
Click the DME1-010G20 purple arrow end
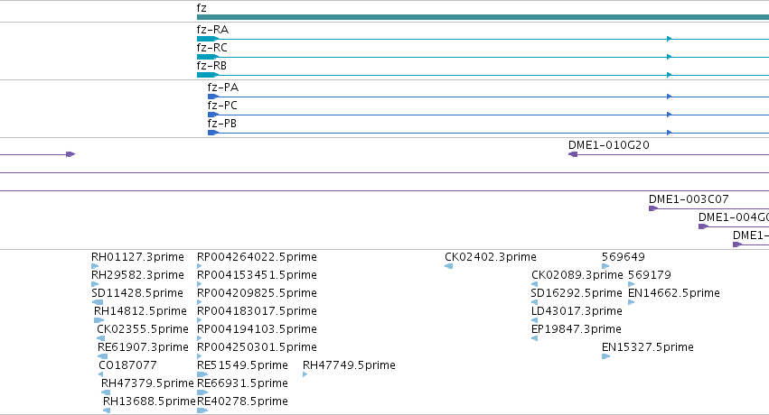[x=573, y=154]
